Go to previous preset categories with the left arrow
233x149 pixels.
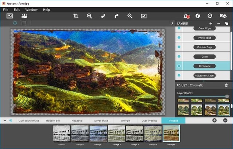click(11, 120)
